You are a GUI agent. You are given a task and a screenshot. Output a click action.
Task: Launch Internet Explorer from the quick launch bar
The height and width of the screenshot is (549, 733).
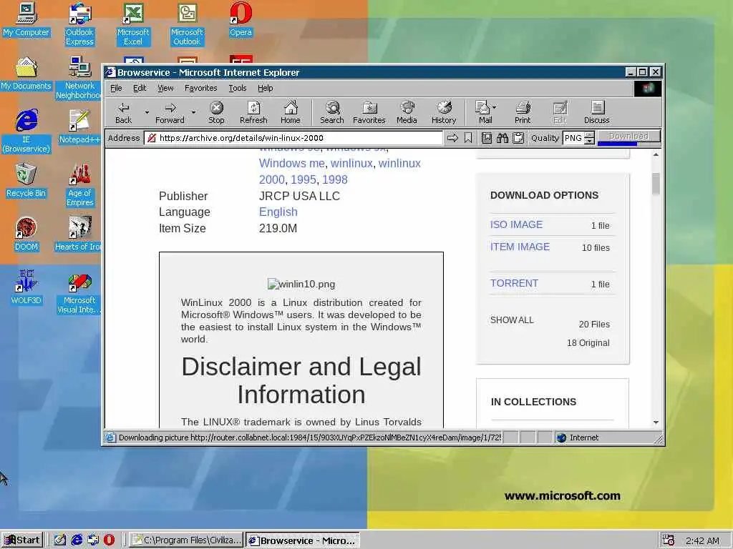[77, 540]
